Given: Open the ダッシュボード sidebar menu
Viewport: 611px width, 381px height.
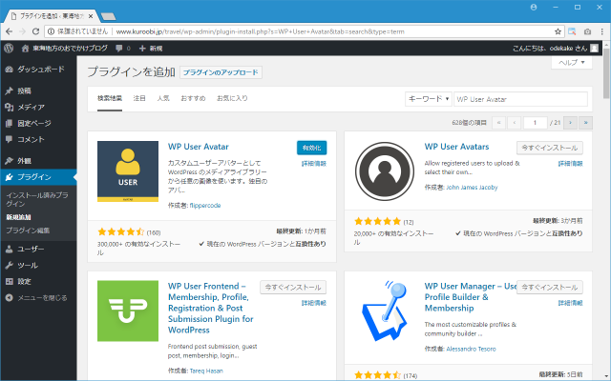Looking at the screenshot, I should (x=40, y=70).
